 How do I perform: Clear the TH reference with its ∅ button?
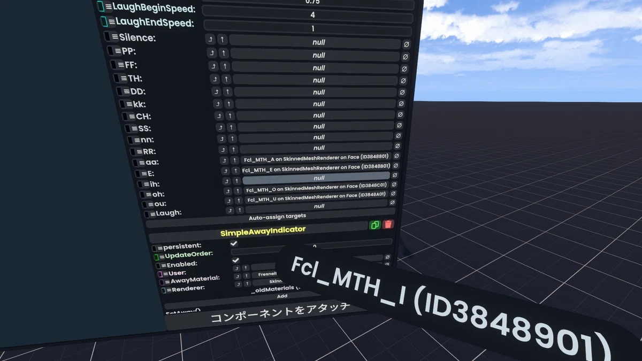(x=403, y=81)
